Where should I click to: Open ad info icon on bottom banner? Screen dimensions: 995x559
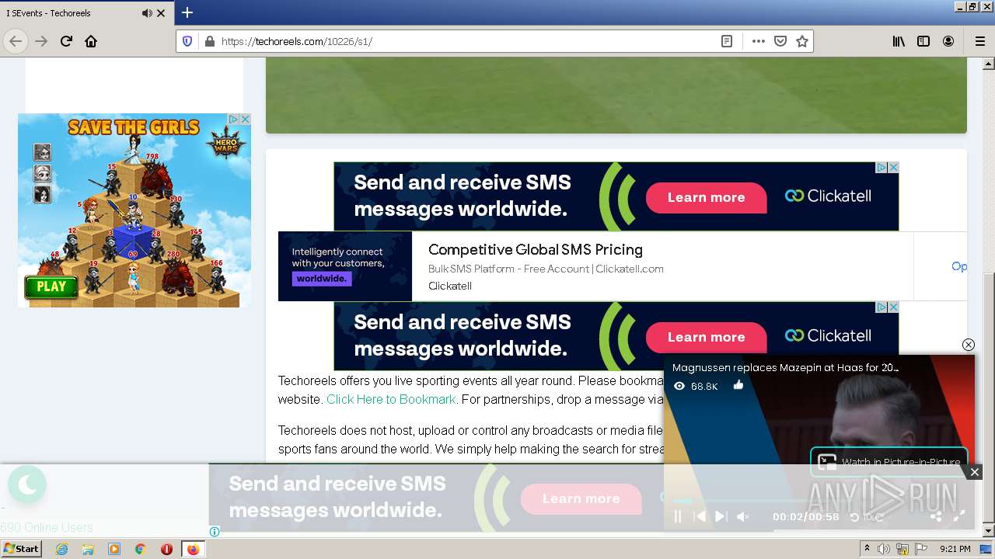215,532
